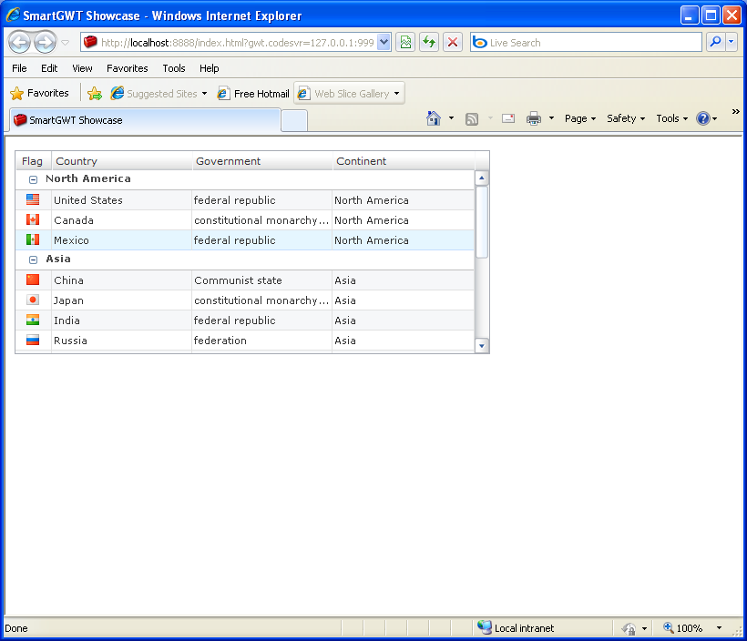747x641 pixels.
Task: Select the Mexico country cell
Action: (121, 240)
